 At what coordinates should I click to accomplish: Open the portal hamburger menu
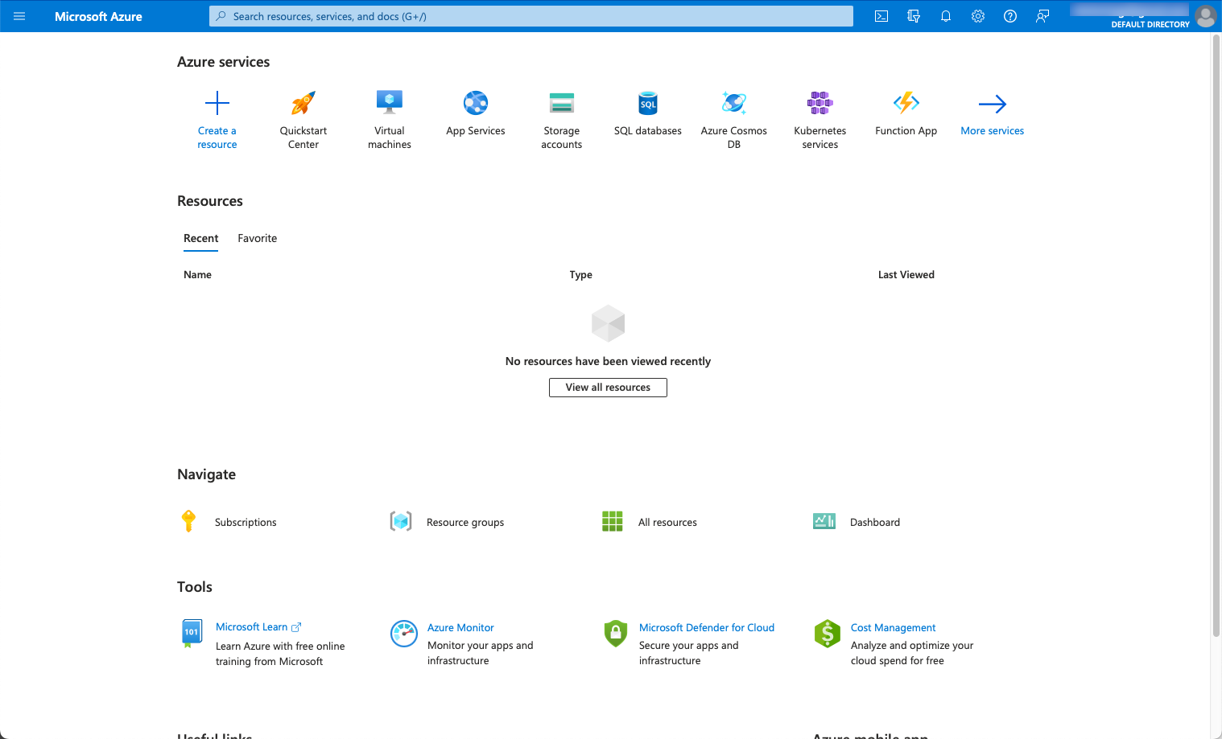tap(19, 16)
